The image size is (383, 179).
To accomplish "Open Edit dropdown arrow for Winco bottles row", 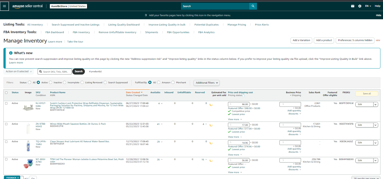I will [376, 125].
